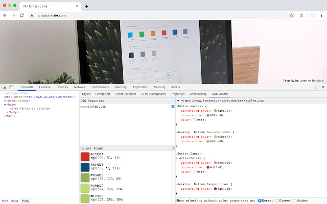
Task: Select the /css/styles.css resource entry
Action: click(93, 107)
